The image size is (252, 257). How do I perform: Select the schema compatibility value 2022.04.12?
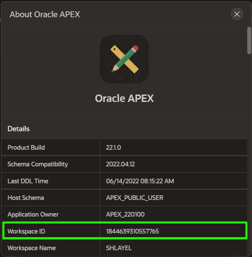coord(120,164)
